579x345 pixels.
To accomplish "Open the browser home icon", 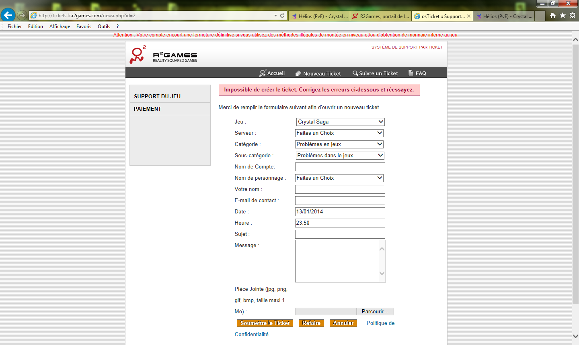I will [x=553, y=16].
